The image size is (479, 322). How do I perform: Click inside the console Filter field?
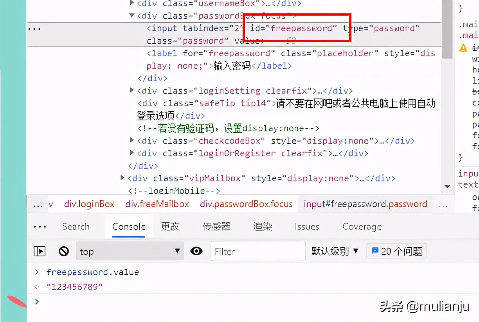[x=258, y=251]
